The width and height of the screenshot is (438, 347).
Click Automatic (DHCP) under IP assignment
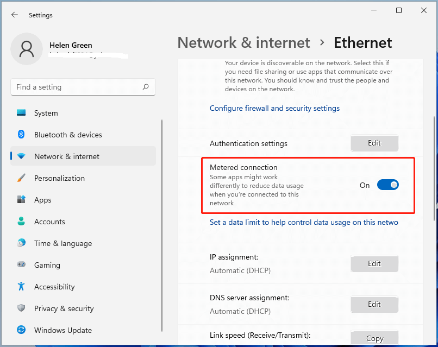240,270
